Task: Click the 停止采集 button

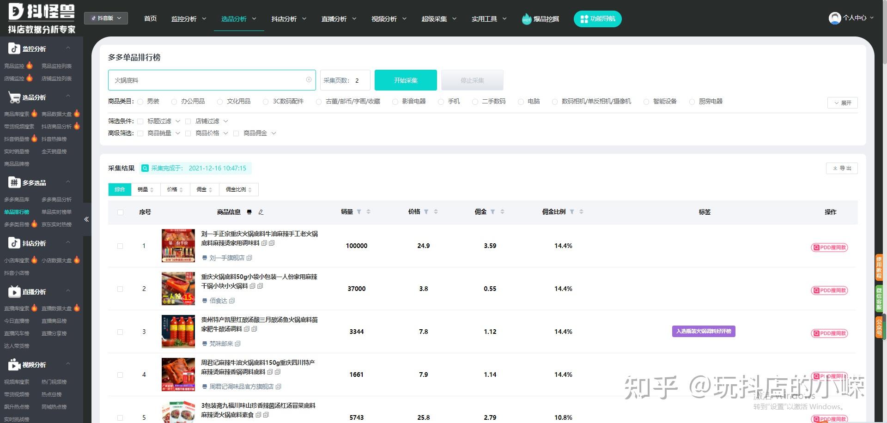Action: pyautogui.click(x=472, y=80)
